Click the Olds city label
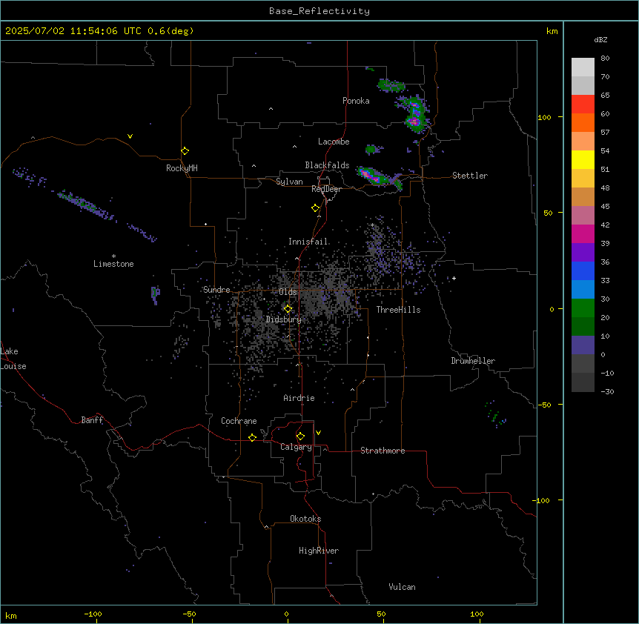Image resolution: width=639 pixels, height=624 pixels. pyautogui.click(x=288, y=292)
